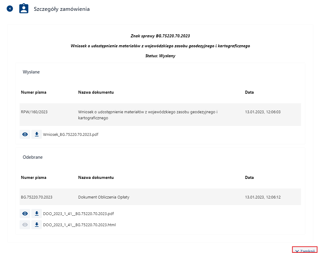This screenshot has height=253, width=320.
Task: Click the DOO_2023_1_41__BG.75220.70.2023.pdf file name
Action: (78, 214)
